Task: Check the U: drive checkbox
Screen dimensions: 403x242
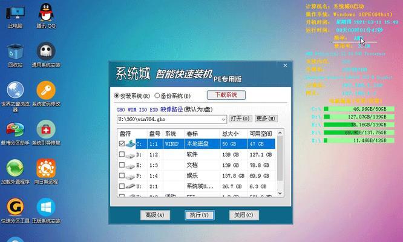Action: tap(122, 186)
